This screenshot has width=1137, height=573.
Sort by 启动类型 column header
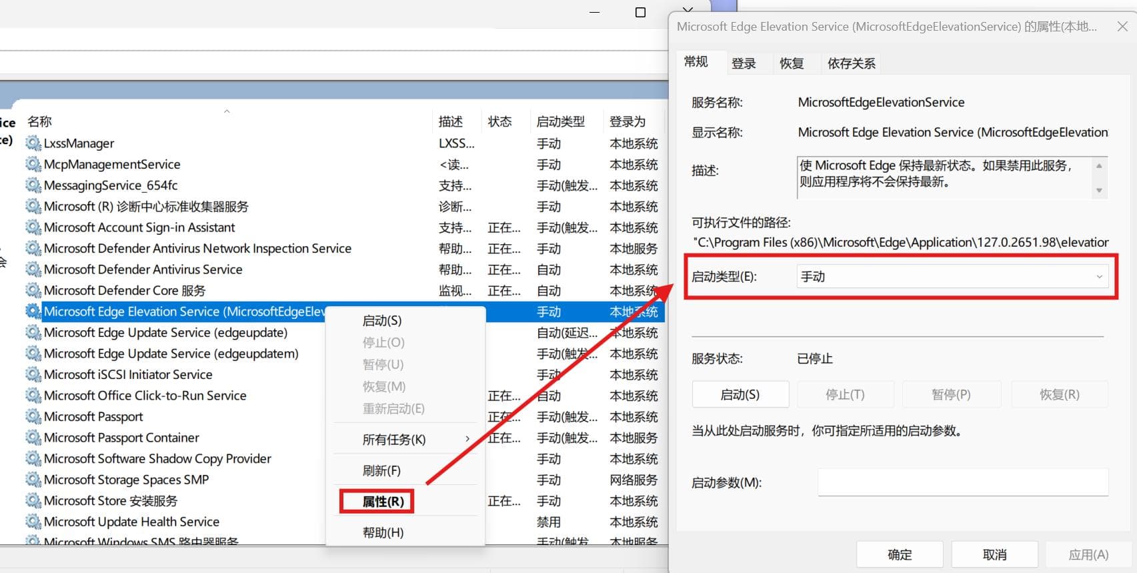(560, 121)
